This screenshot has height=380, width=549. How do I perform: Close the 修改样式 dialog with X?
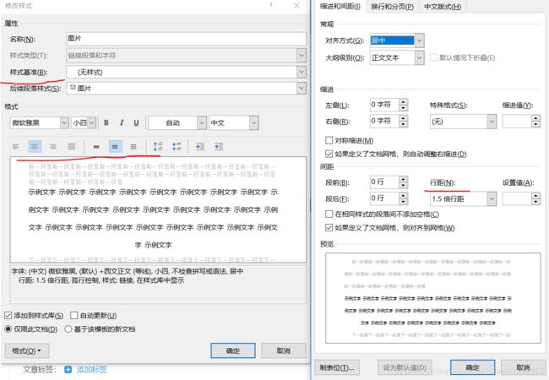coord(296,6)
